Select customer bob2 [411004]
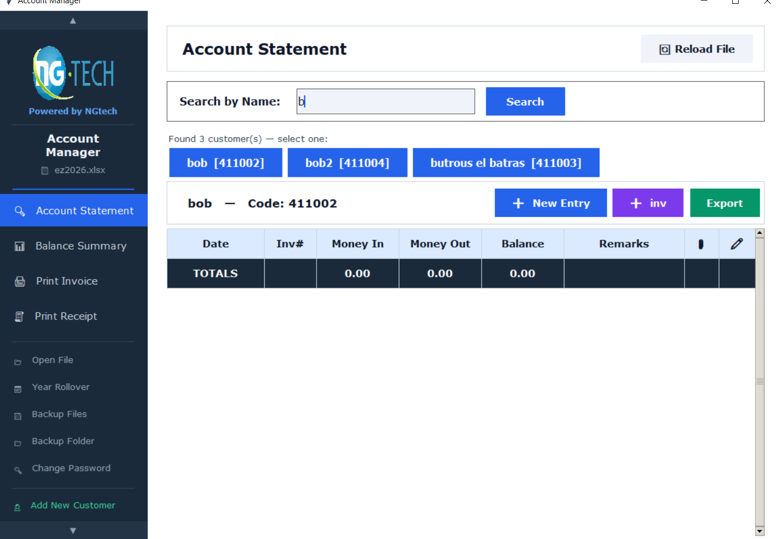This screenshot has height=539, width=782. pos(347,163)
